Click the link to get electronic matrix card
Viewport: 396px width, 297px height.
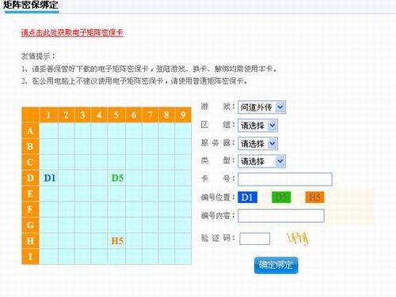click(72, 32)
